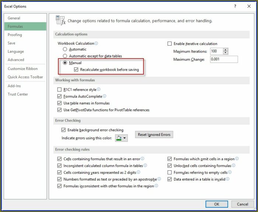Open the General options category
This screenshot has height=212, width=258.
click(25, 18)
